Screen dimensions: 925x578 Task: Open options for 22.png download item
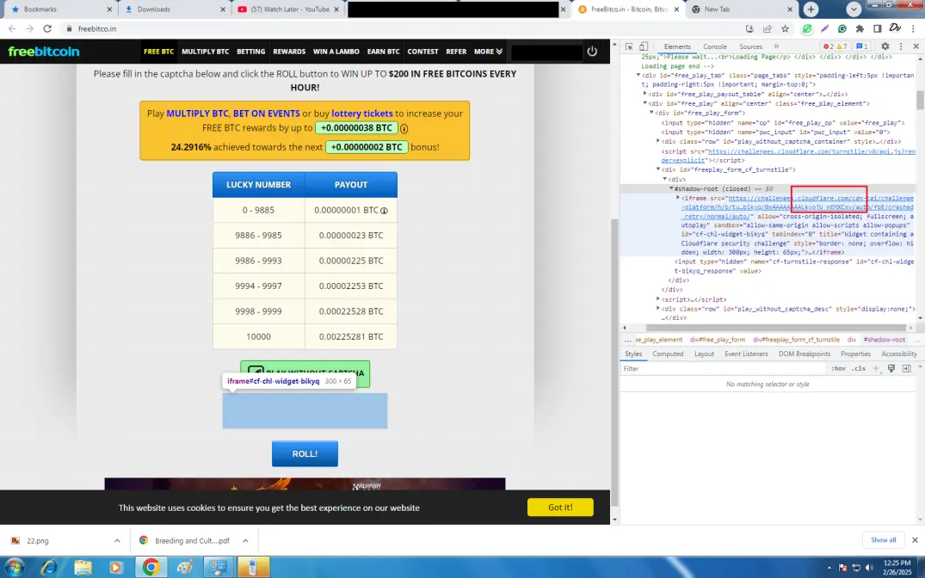[117, 540]
